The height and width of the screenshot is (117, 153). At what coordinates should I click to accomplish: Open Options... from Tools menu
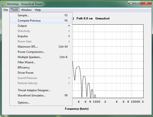coord(41,103)
